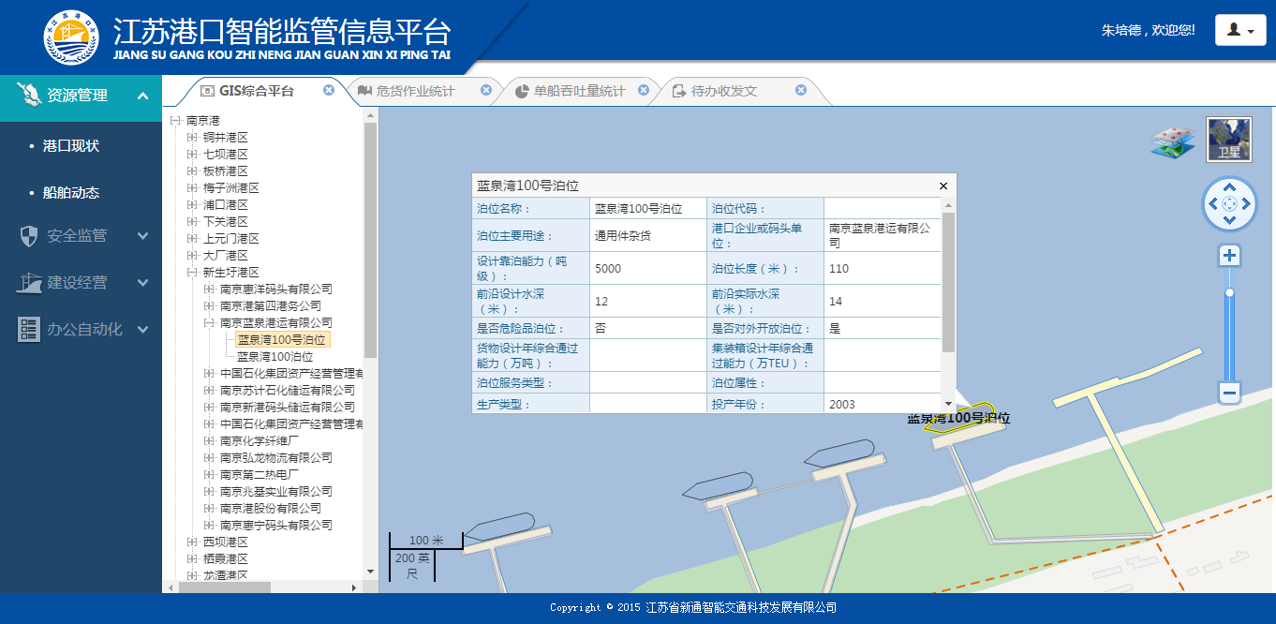Pan map right with the navigation arrow
This screenshot has height=624, width=1276.
(x=1246, y=204)
